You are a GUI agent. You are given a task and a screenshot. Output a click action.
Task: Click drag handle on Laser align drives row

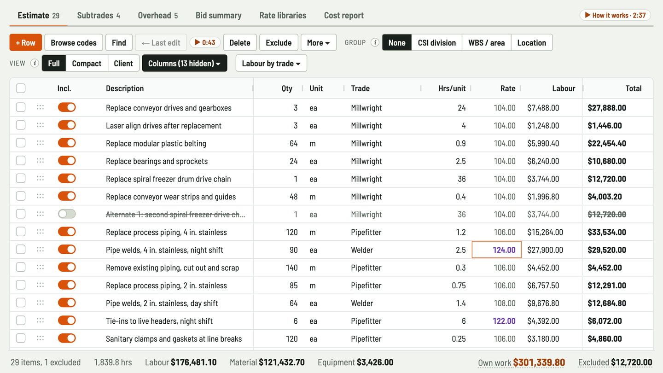coord(40,125)
